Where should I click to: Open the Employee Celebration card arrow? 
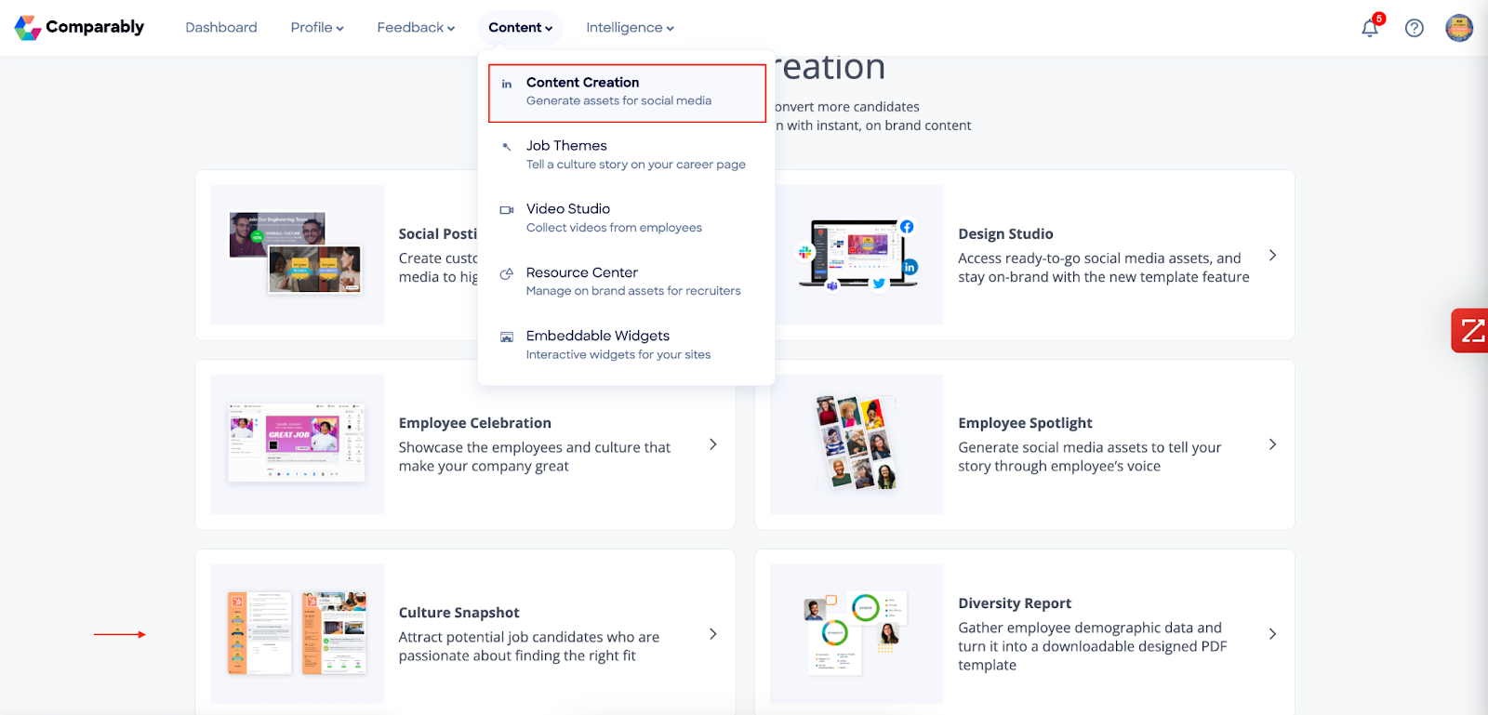(712, 444)
